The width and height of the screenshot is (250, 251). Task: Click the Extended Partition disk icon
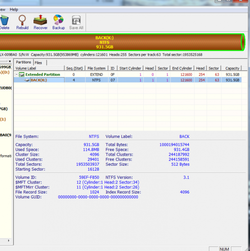click(x=22, y=74)
